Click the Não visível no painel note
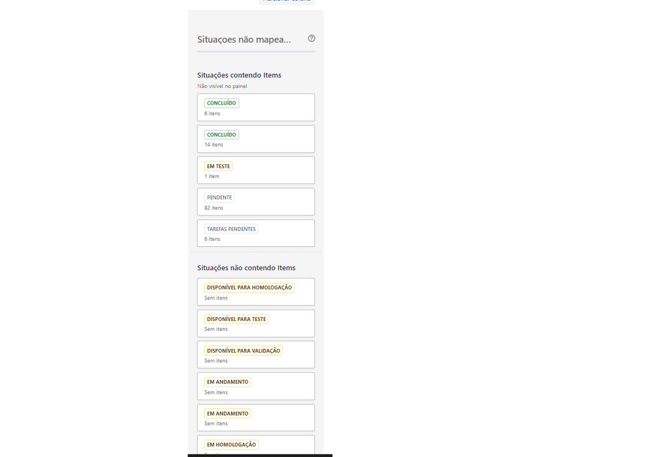 [222, 86]
